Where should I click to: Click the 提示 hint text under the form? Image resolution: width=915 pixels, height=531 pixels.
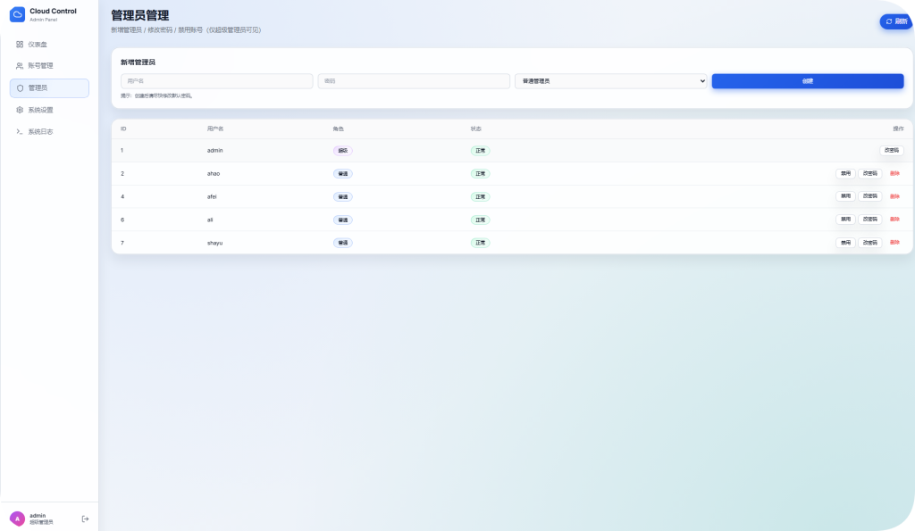point(156,95)
